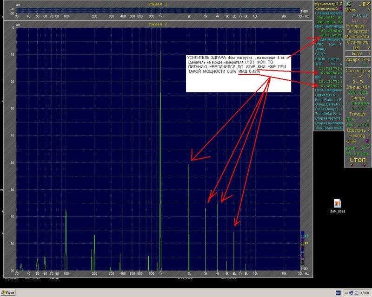Click the Задерж R-L delay setting

click(358, 59)
